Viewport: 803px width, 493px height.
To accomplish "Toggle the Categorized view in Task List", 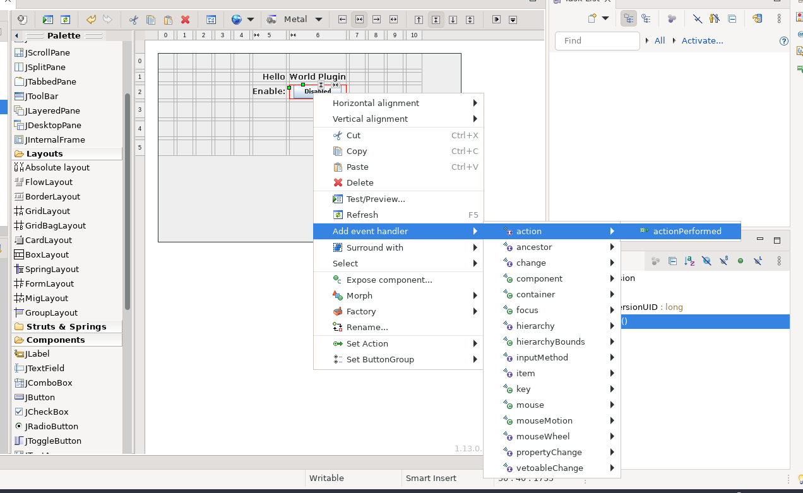I will tap(628, 19).
